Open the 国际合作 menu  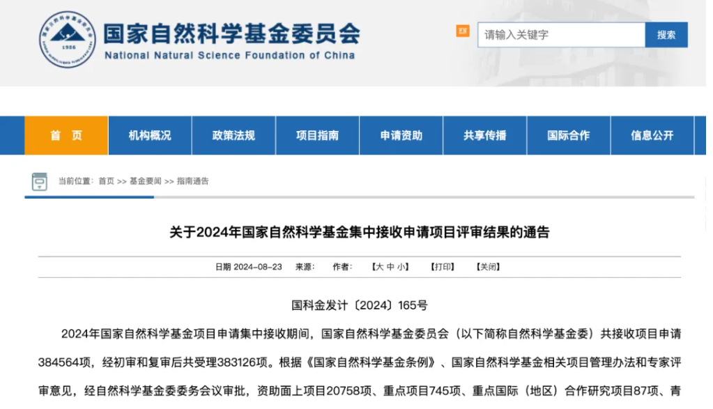[x=569, y=135]
